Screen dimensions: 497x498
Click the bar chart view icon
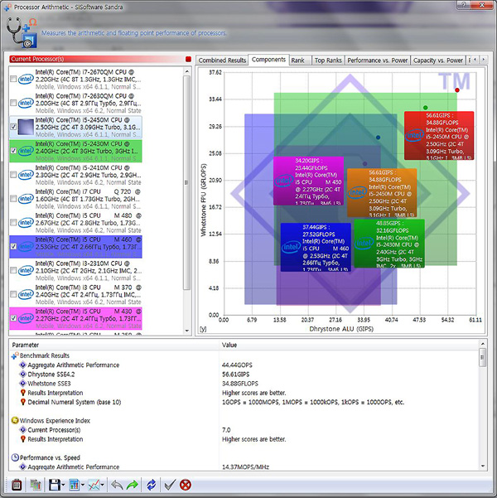pyautogui.click(x=74, y=485)
